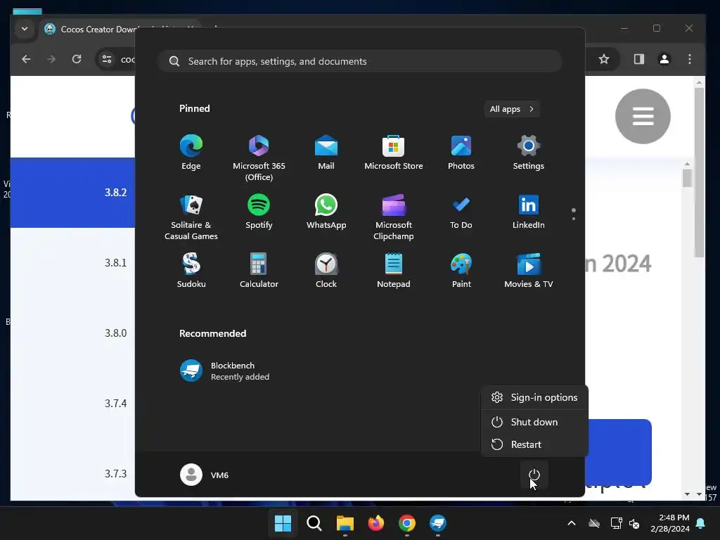Launch Spotify

click(x=259, y=212)
